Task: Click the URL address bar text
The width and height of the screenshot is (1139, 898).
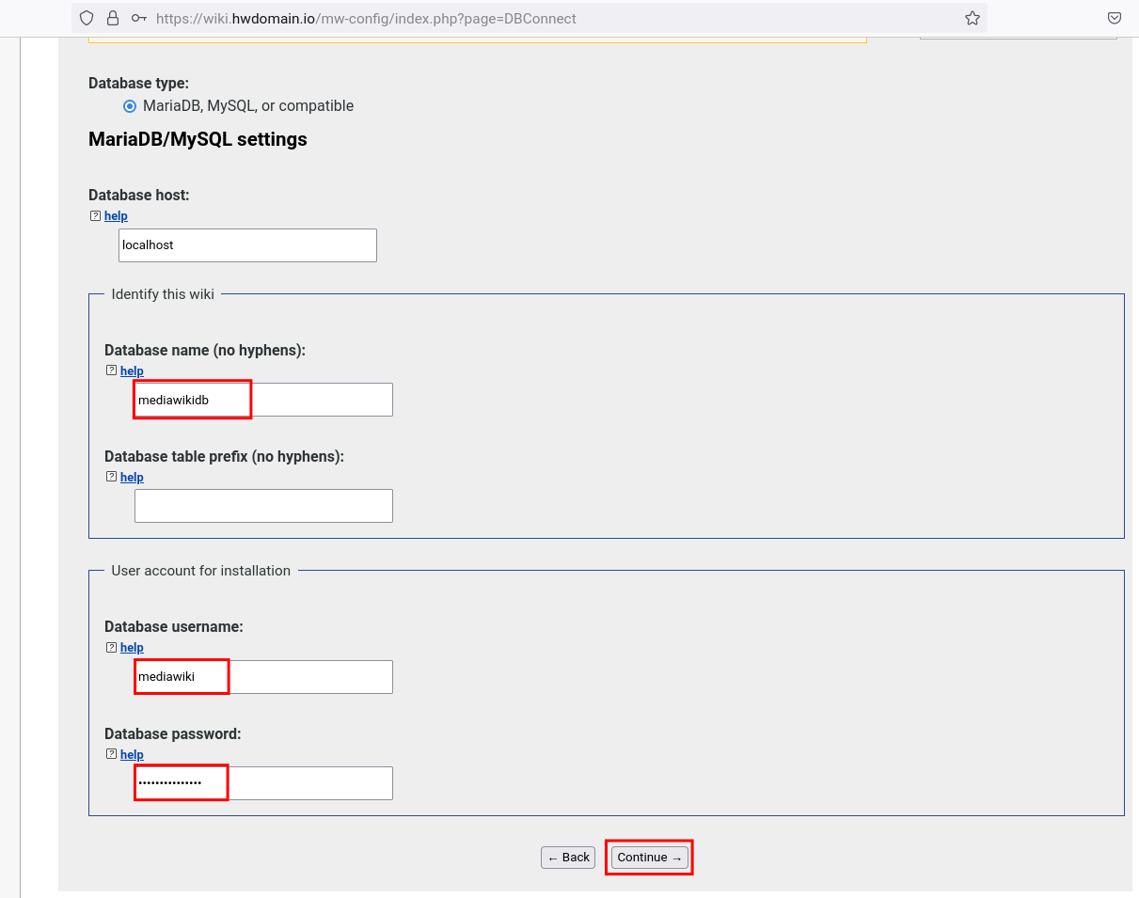Action: coord(366,18)
